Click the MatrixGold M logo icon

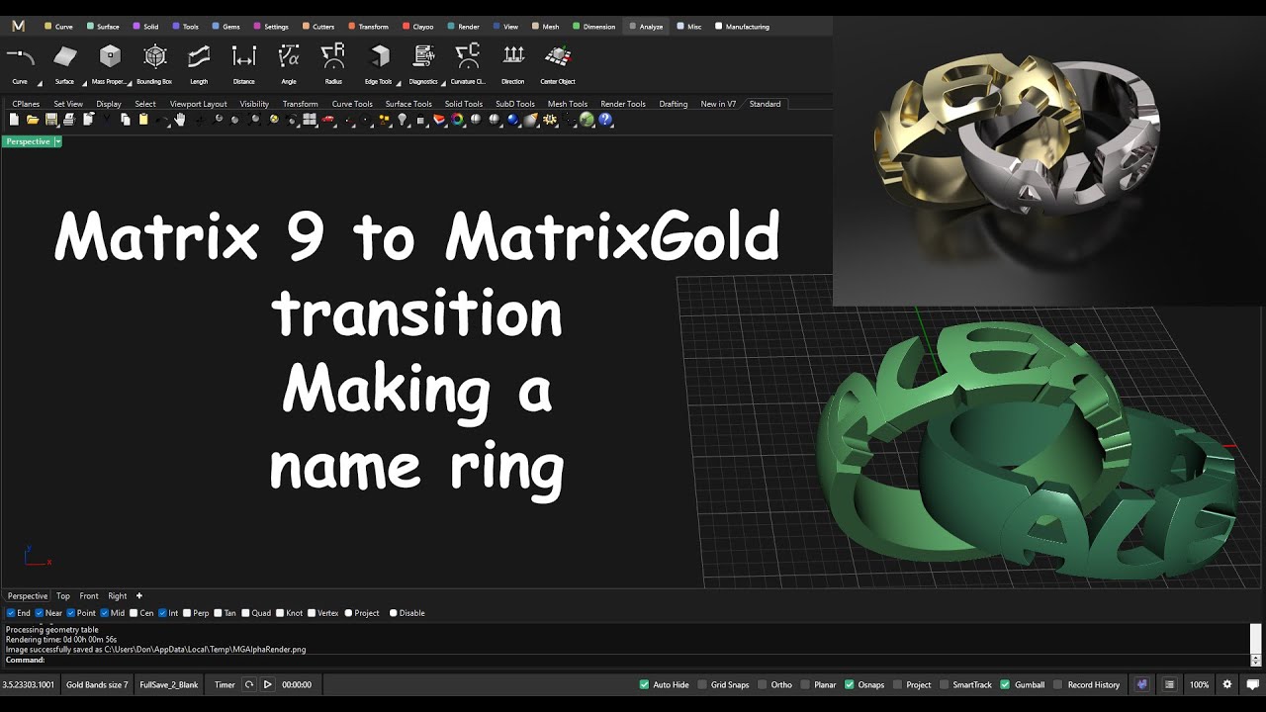(x=18, y=26)
